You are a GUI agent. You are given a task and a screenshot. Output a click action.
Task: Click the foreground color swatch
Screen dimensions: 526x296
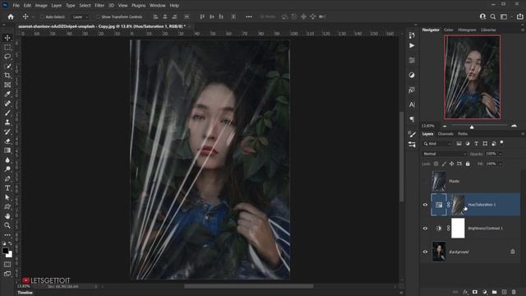(5, 251)
